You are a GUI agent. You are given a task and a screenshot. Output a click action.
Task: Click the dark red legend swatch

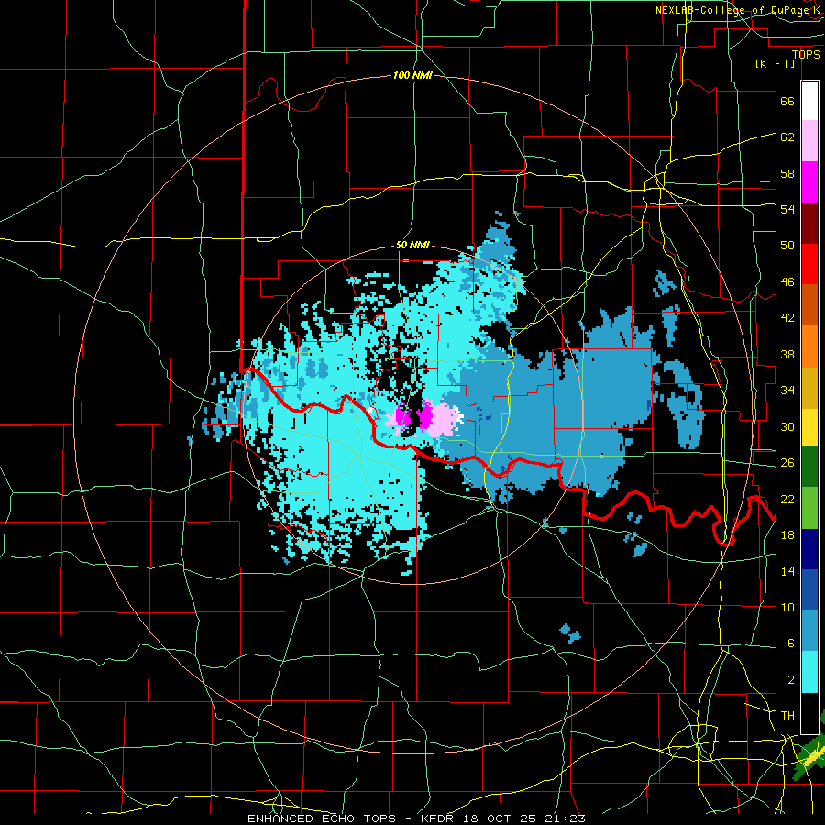809,224
